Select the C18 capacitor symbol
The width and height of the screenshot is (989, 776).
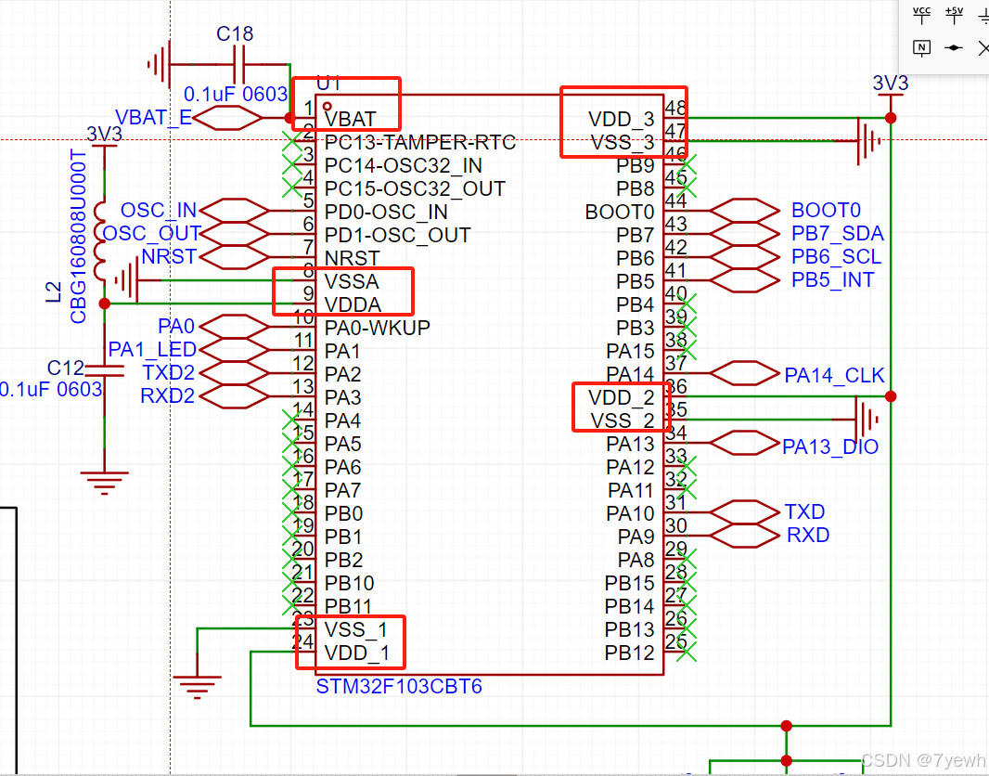(x=238, y=64)
